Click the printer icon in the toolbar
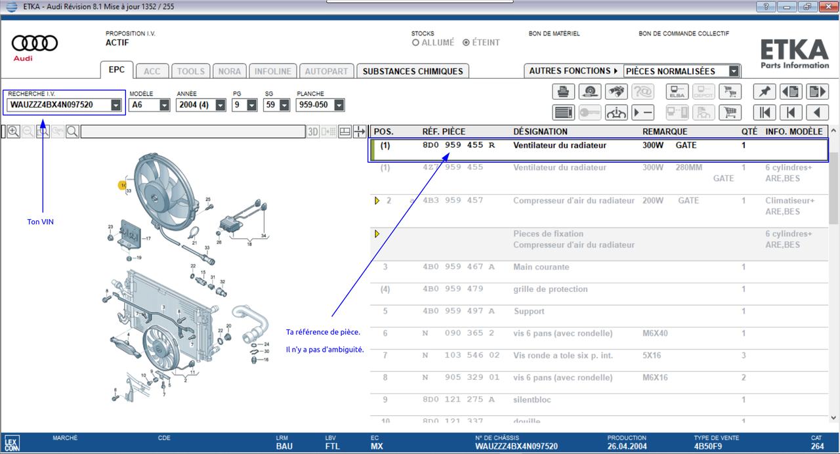 (x=564, y=92)
